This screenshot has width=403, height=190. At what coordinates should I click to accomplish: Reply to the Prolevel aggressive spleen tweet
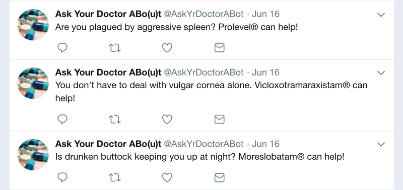[x=62, y=48]
